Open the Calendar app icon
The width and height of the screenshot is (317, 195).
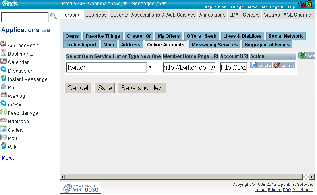point(4,62)
